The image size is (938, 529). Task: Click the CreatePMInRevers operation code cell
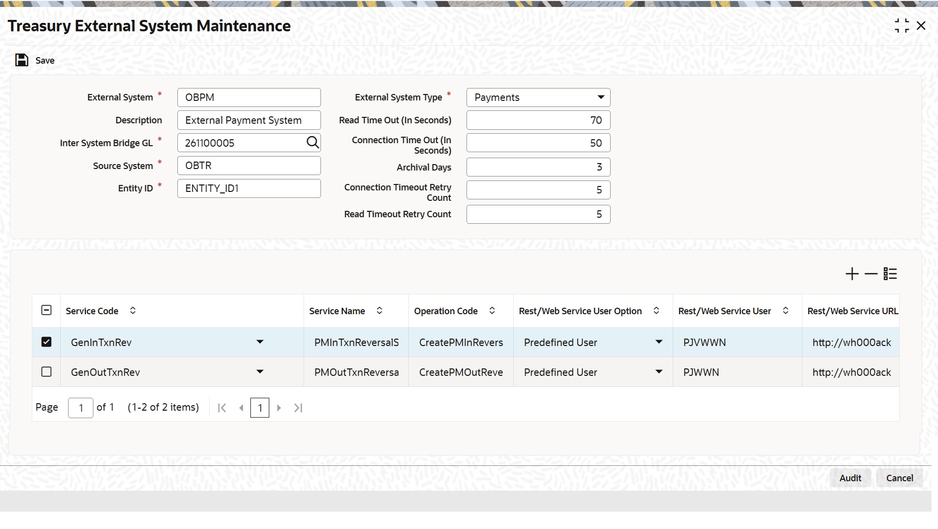[x=461, y=342]
